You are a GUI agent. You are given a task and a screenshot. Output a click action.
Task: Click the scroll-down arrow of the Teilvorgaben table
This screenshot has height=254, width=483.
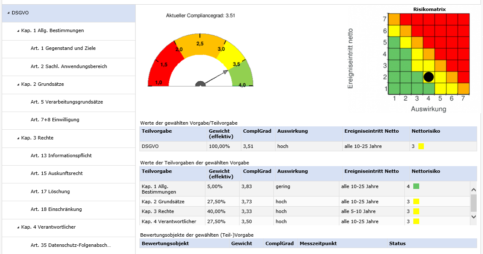[474, 217]
